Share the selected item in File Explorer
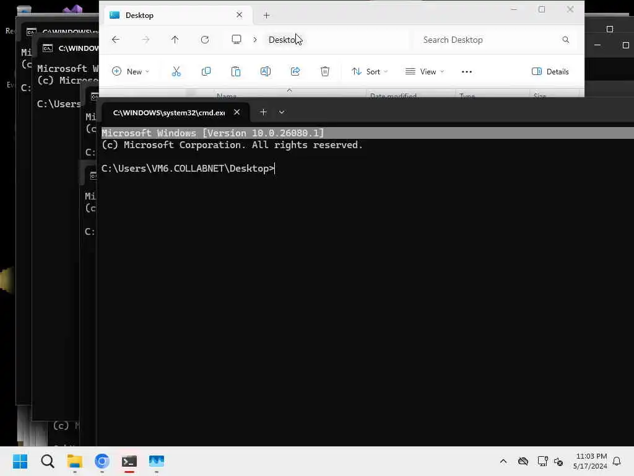This screenshot has width=634, height=476. coord(295,72)
